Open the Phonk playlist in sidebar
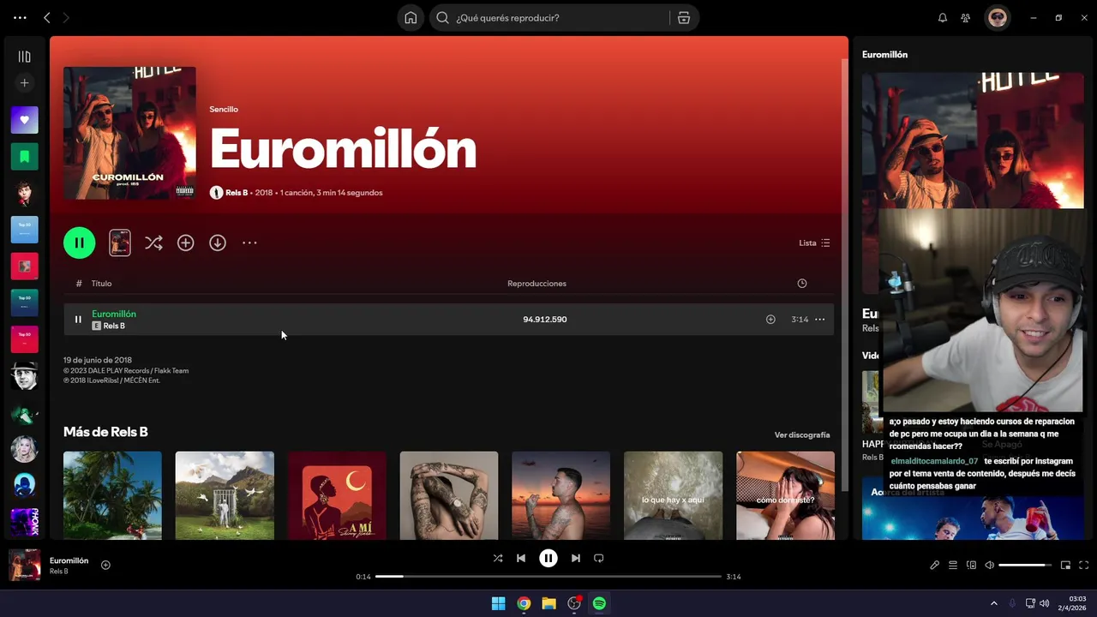The height and width of the screenshot is (617, 1097). (x=24, y=522)
